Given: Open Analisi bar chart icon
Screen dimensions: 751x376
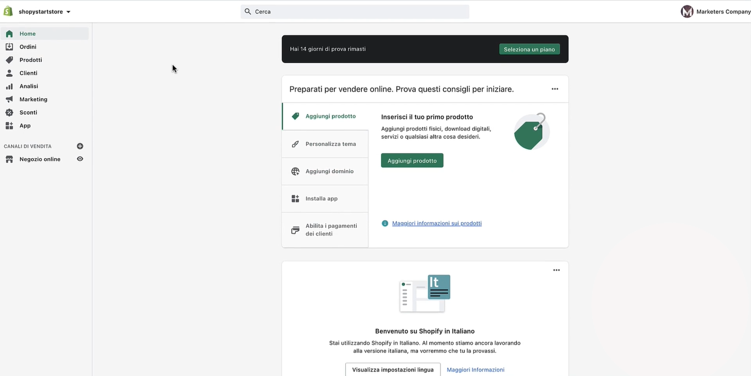Looking at the screenshot, I should [9, 86].
